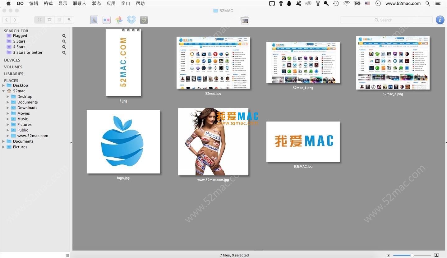Expand the Movies folder
Screen dimensions: 447x258
(x=8, y=113)
